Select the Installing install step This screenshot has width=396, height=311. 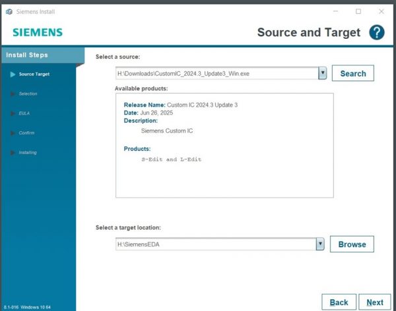pyautogui.click(x=28, y=153)
